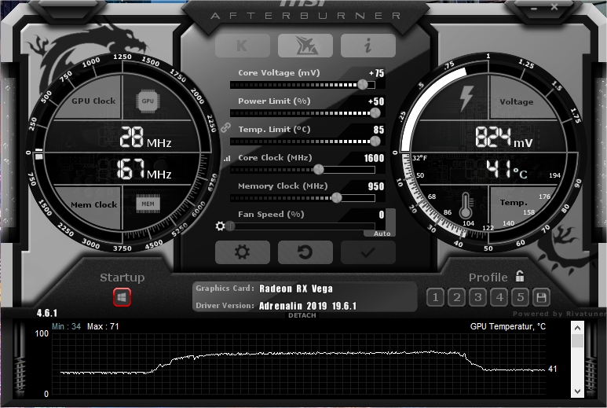Click the Temp. Limit 85 value field
Image resolution: width=607 pixels, height=408 pixels.
(378, 130)
